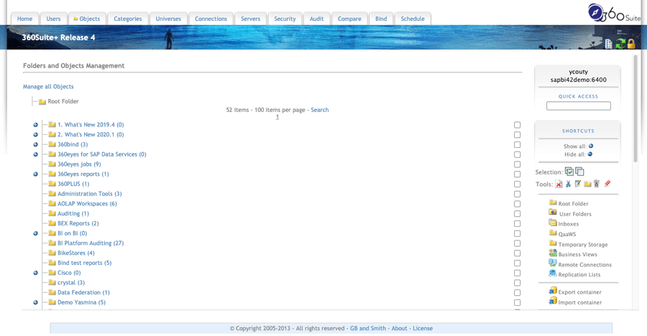The width and height of the screenshot is (647, 336).
Task: Click the Quick Access input field
Action: (579, 106)
